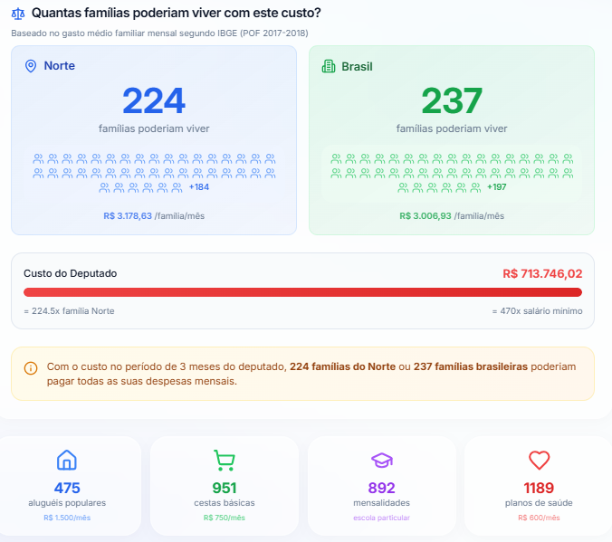
Task: Select the large 224 Norte families number
Action: 154,100
